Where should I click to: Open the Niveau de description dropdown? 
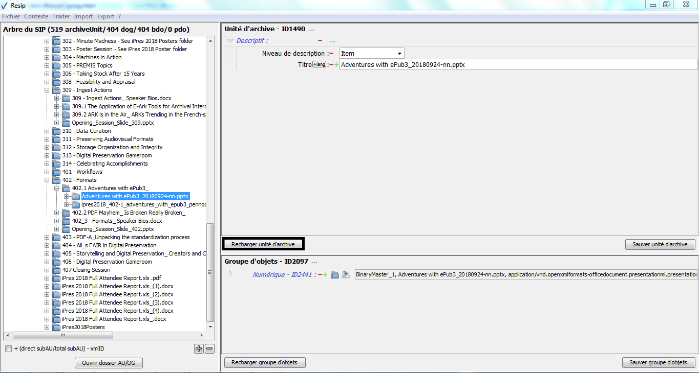(399, 53)
